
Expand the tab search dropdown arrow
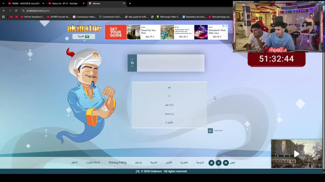3,4
